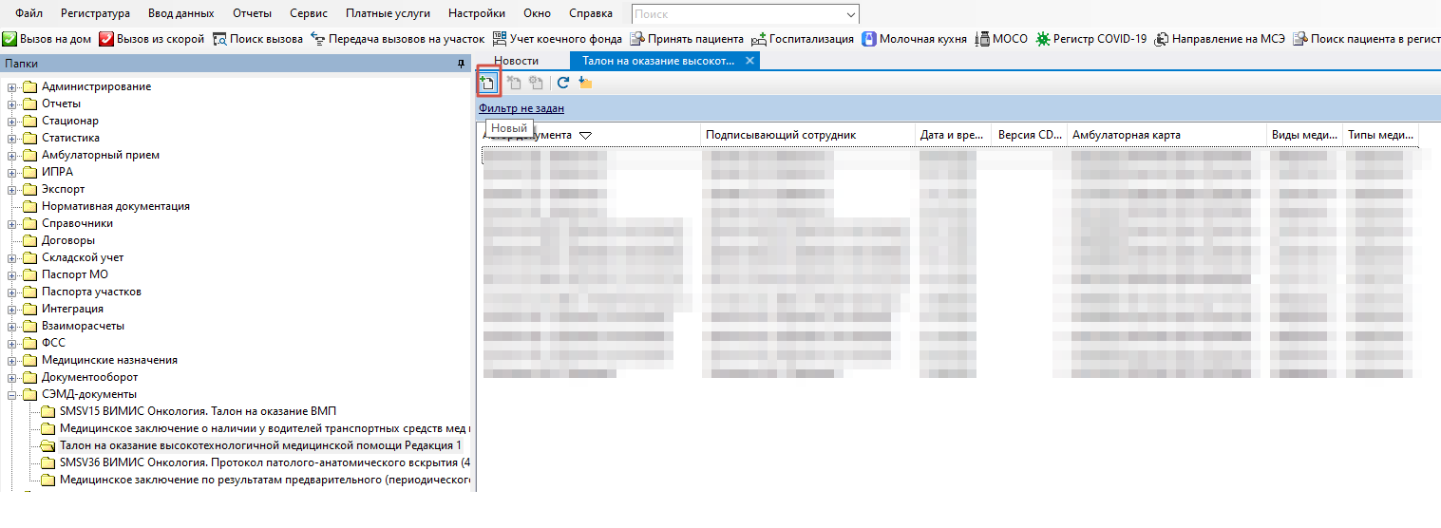Expand the Документооборот tree node
This screenshot has width=1441, height=528.
point(13,378)
